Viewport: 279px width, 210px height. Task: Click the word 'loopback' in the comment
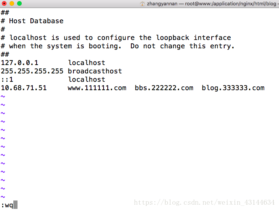pyautogui.click(x=172, y=38)
